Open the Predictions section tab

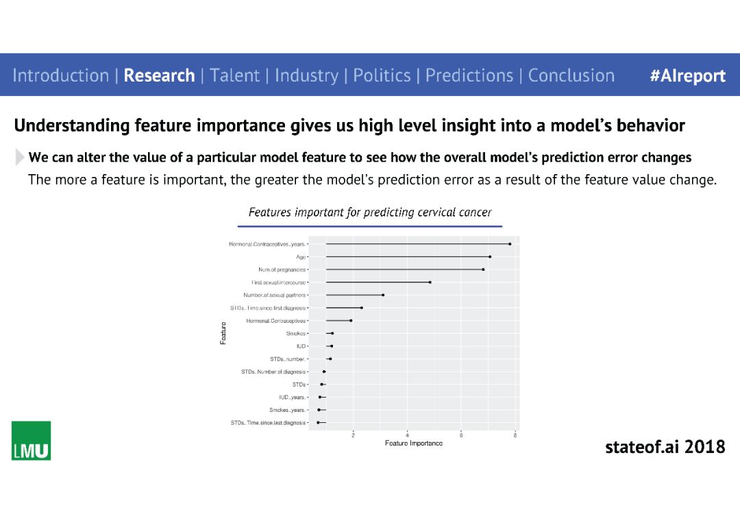pyautogui.click(x=469, y=75)
